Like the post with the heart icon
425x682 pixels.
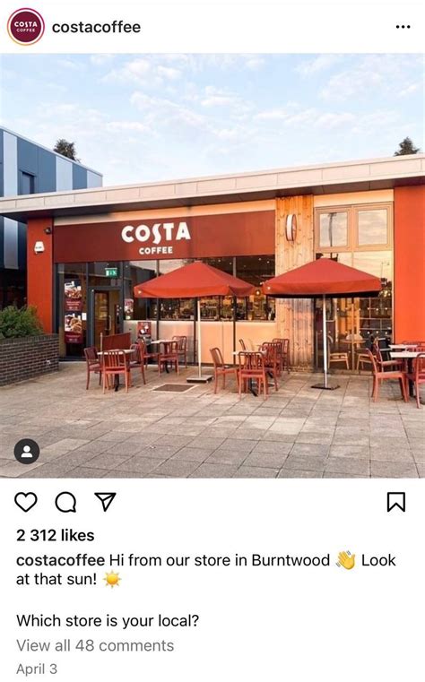(x=26, y=502)
